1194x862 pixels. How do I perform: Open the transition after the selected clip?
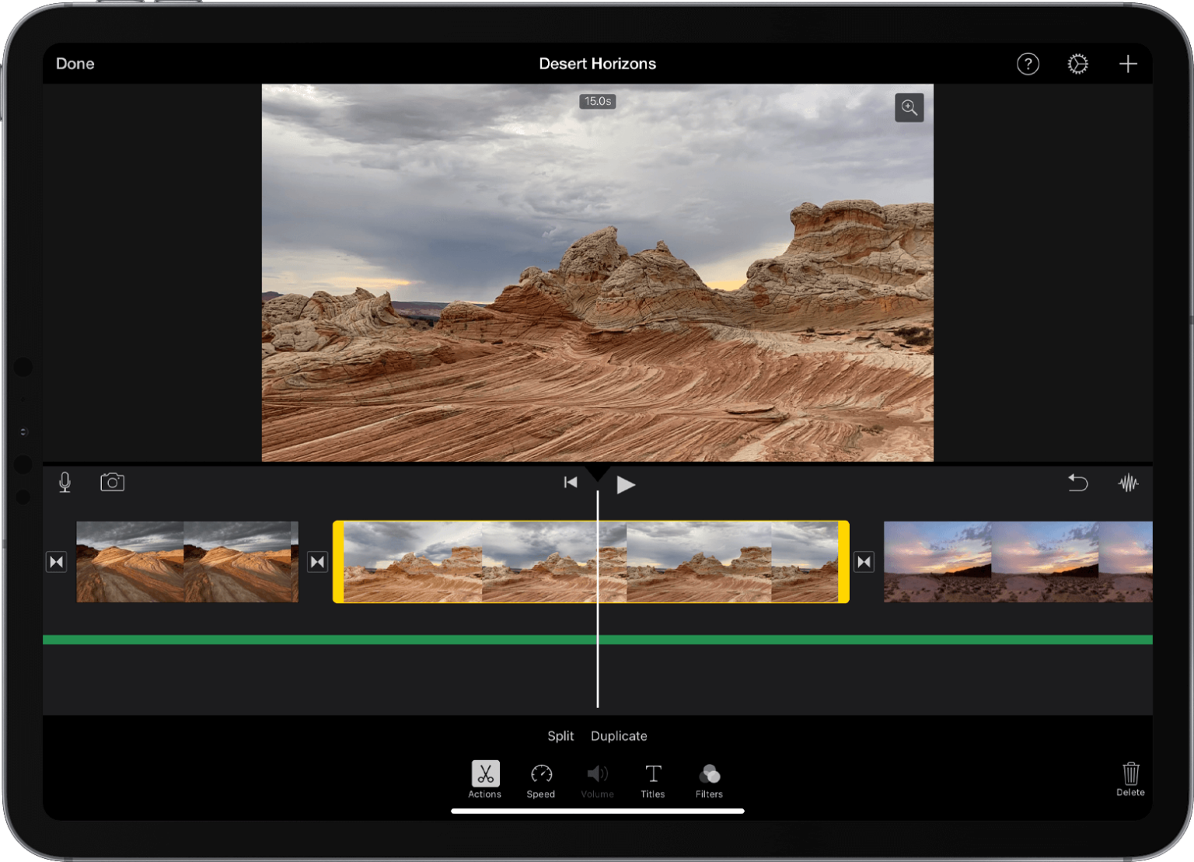[864, 561]
